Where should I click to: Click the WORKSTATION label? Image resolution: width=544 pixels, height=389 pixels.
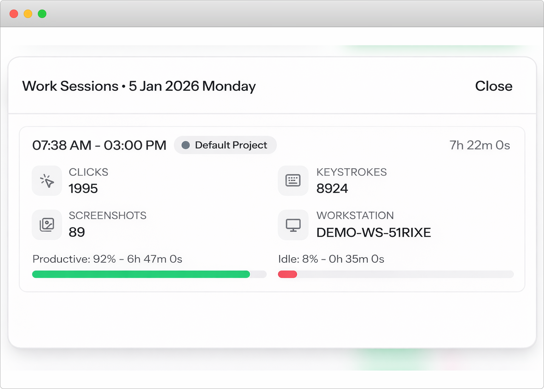tap(355, 216)
